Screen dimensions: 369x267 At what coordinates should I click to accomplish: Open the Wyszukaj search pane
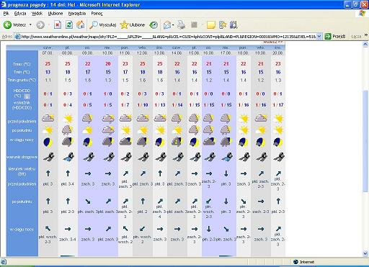(103, 24)
